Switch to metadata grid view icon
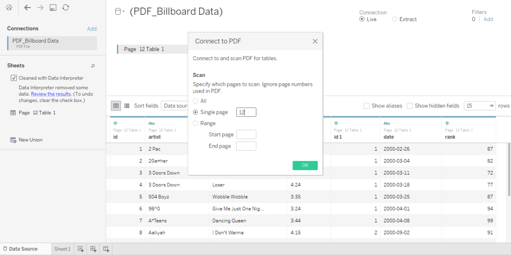The height and width of the screenshot is (255, 511). (126, 105)
